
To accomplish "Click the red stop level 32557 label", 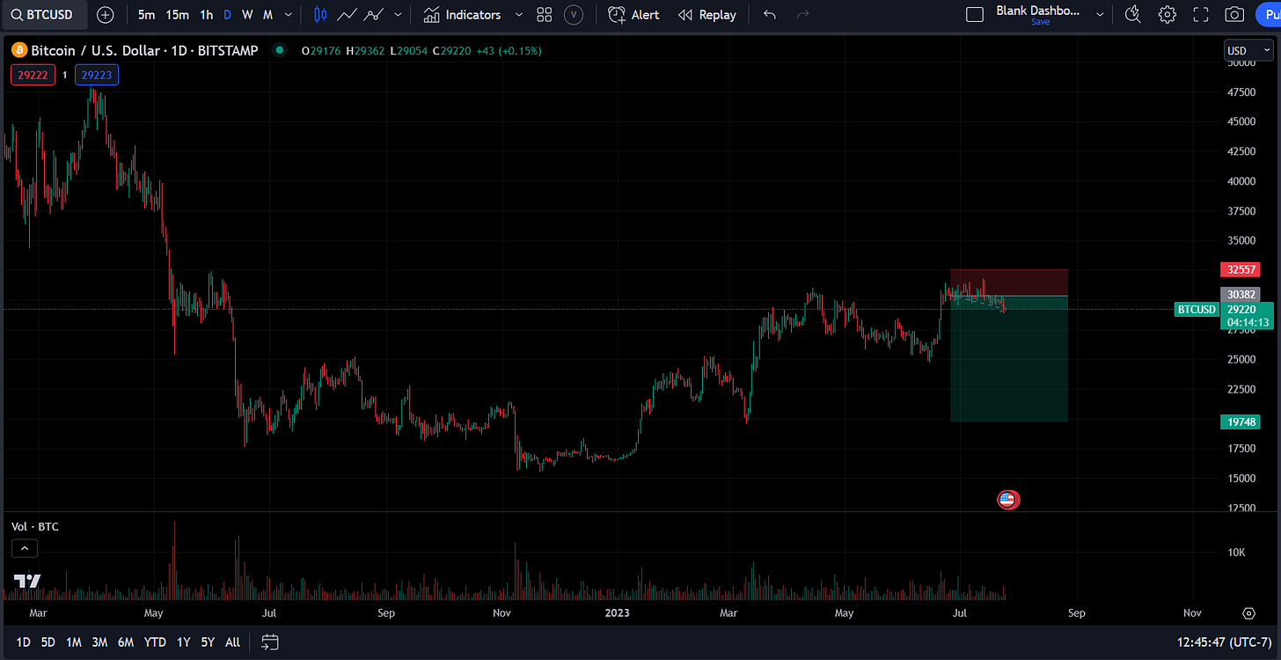I will (1241, 269).
